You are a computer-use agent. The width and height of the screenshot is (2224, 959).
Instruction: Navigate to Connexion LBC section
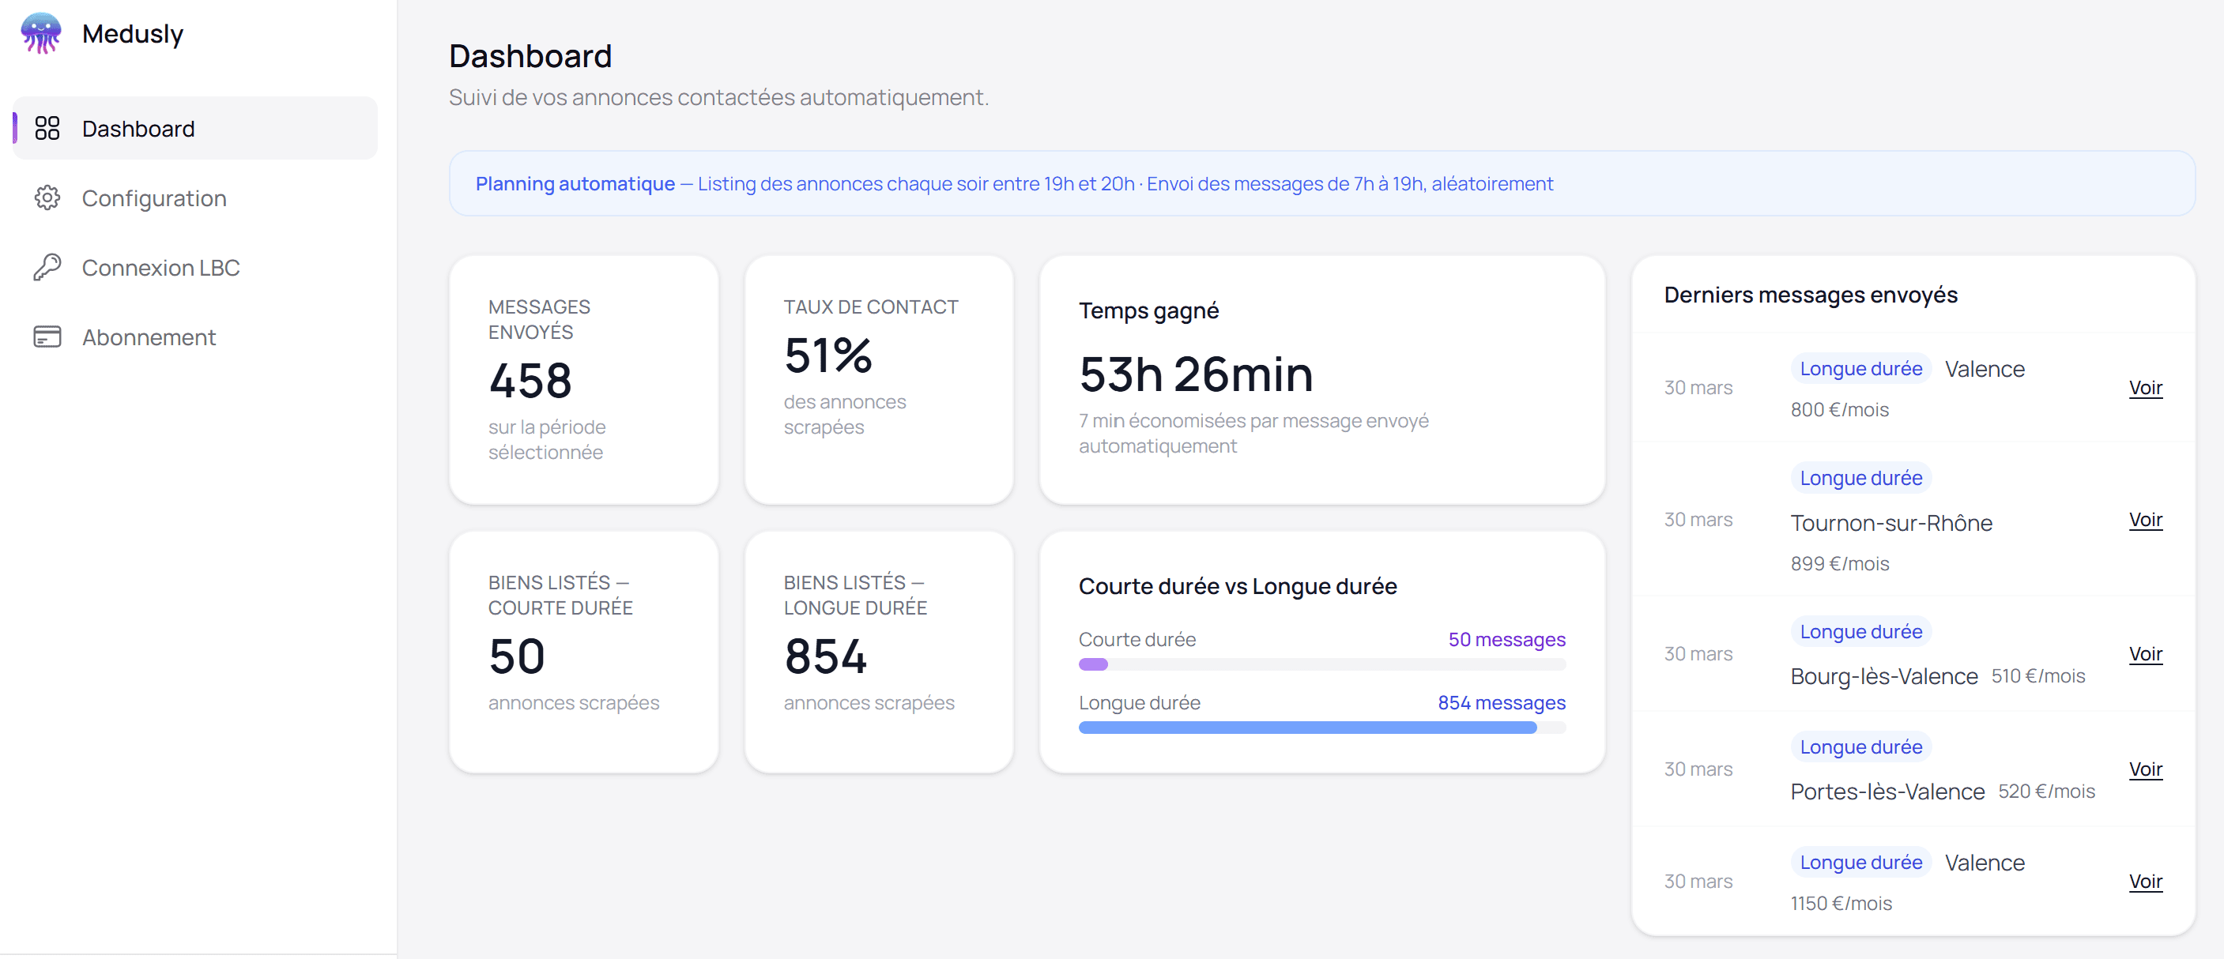tap(160, 267)
